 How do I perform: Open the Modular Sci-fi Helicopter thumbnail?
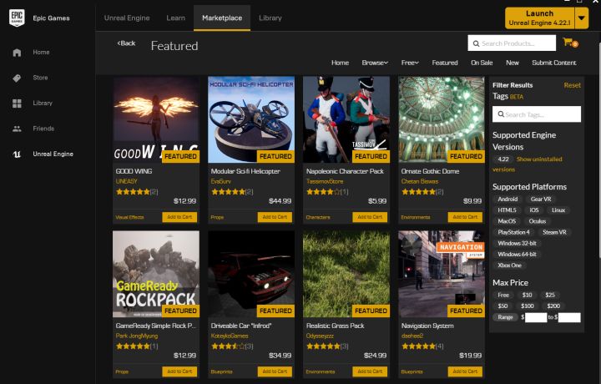point(251,119)
